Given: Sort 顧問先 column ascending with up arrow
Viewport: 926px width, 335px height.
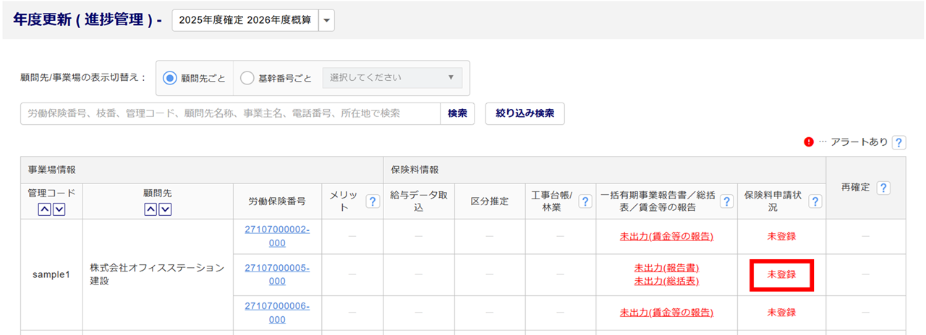Looking at the screenshot, I should click(150, 209).
